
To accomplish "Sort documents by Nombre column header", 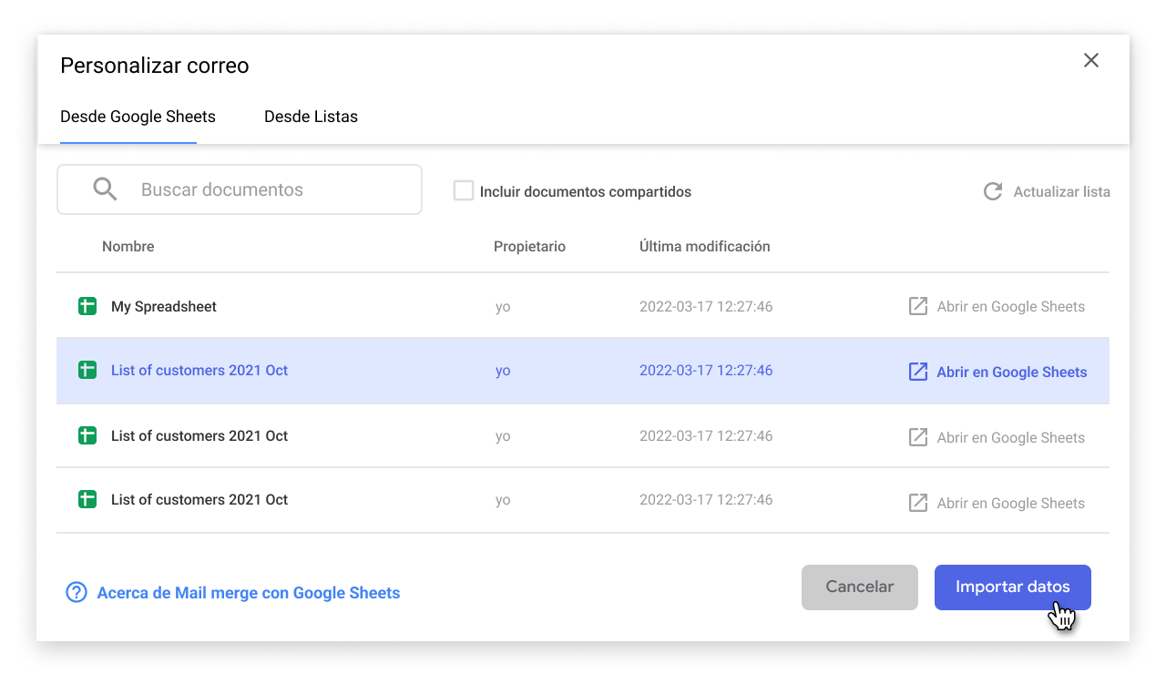I will click(128, 246).
